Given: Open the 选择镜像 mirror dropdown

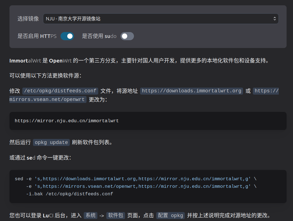Looking at the screenshot, I should pos(161,19).
